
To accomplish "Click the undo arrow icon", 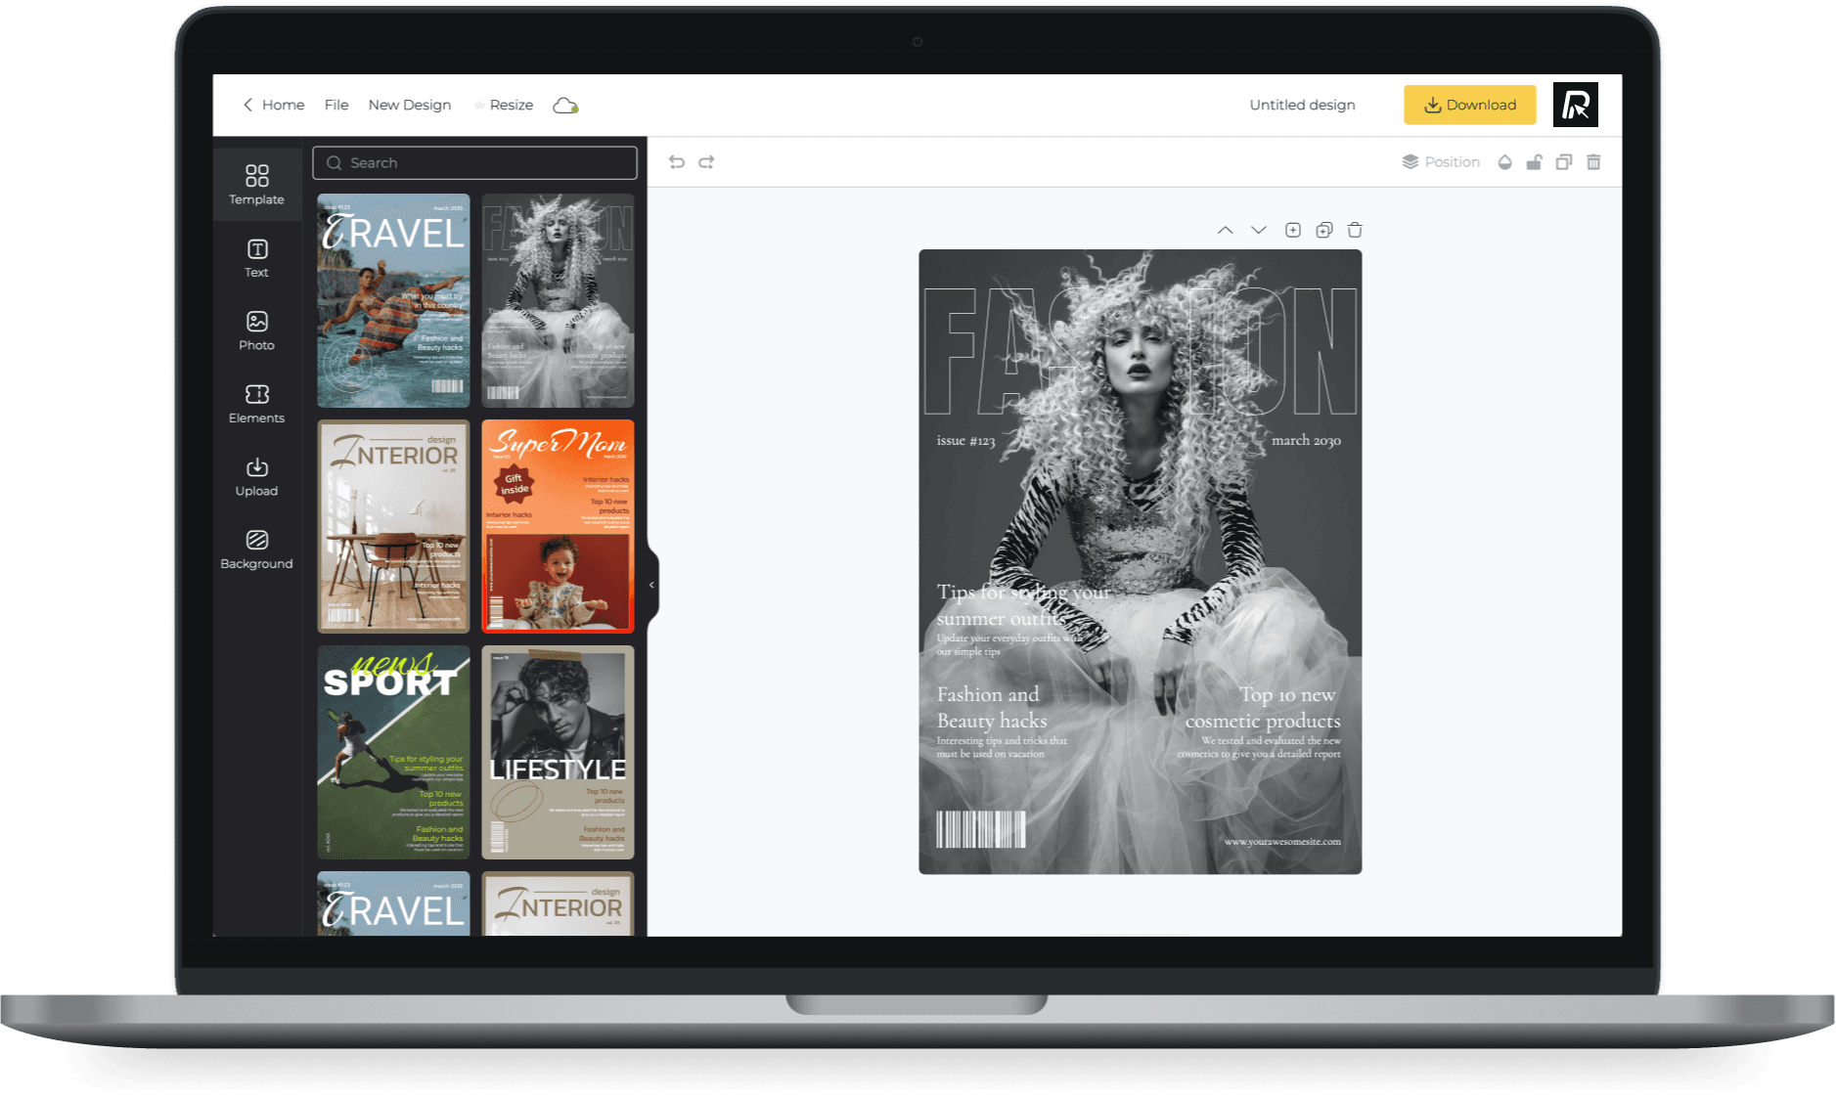I will [x=676, y=162].
